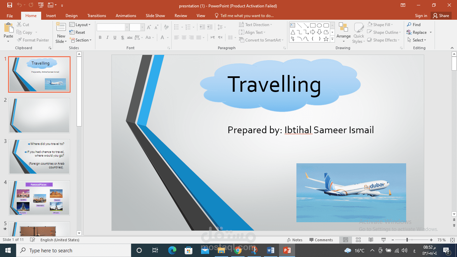Viewport: 457px width, 257px height.
Task: Click Decrease List Level icon
Action: 202,27
